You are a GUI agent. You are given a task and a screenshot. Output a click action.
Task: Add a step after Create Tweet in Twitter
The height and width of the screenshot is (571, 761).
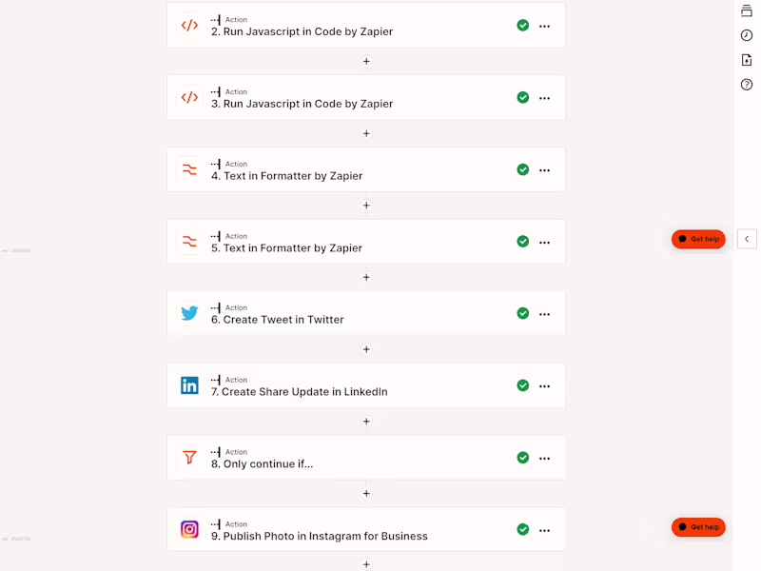click(x=366, y=349)
